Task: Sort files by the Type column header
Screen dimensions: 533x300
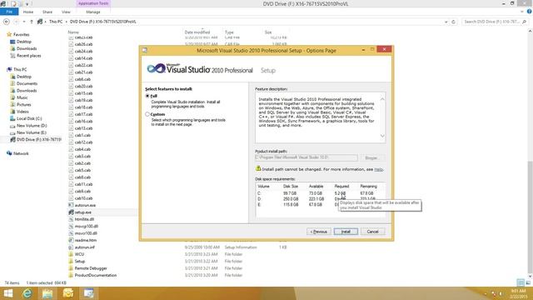Action: pos(229,32)
